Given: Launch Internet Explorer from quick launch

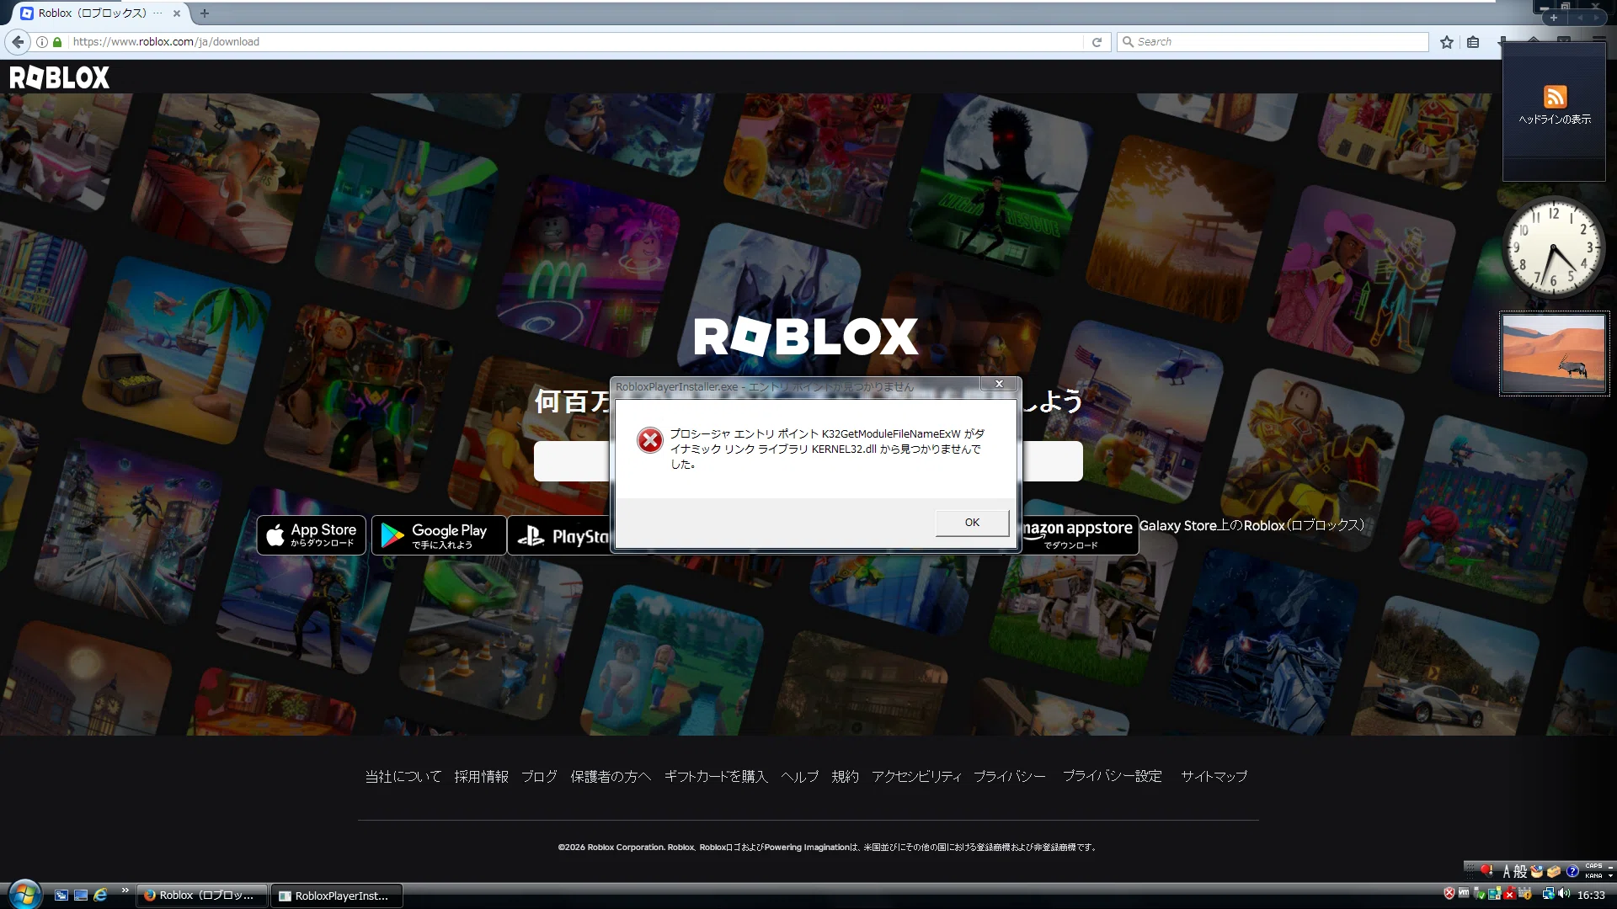Looking at the screenshot, I should coord(100,895).
